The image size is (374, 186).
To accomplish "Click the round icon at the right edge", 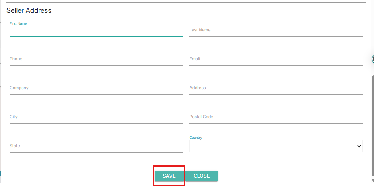I will coord(373,59).
